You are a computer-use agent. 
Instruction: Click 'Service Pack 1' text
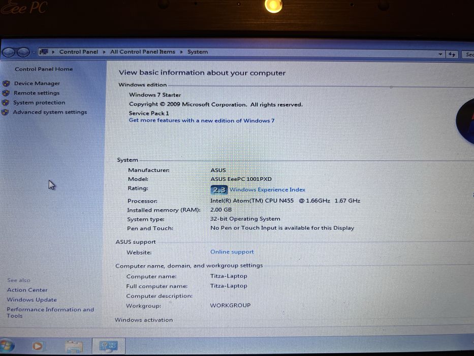pyautogui.click(x=149, y=113)
